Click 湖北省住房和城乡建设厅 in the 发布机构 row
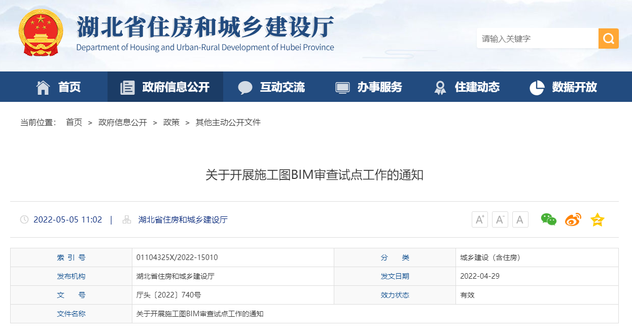The width and height of the screenshot is (632, 334). 175,276
